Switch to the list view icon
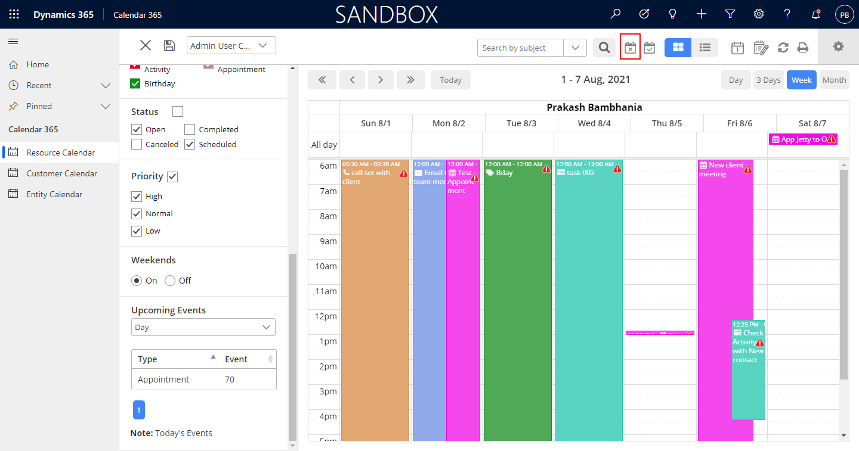859x451 pixels. coord(704,48)
